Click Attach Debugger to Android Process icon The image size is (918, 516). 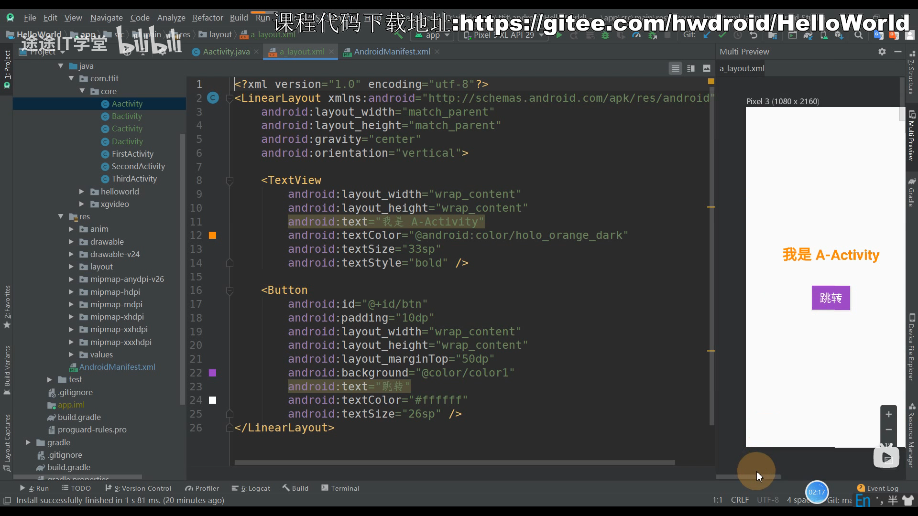point(652,35)
